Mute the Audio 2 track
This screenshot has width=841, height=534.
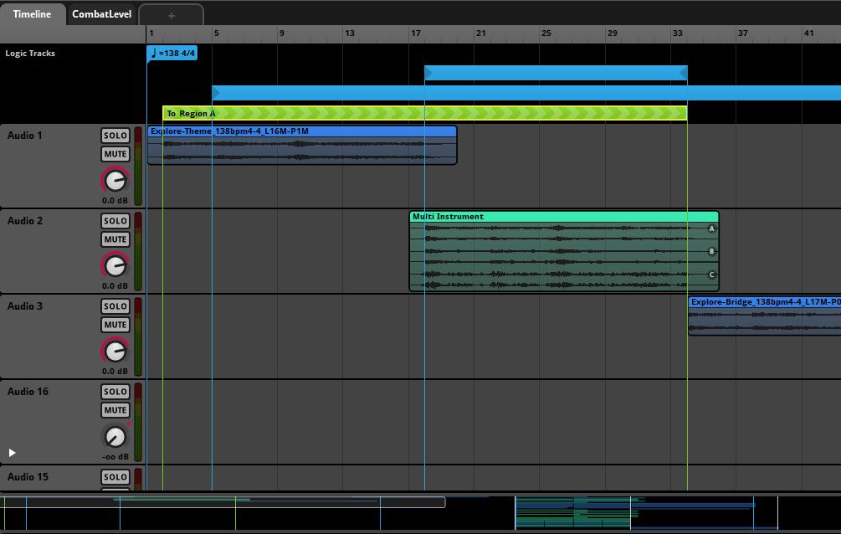pos(115,239)
